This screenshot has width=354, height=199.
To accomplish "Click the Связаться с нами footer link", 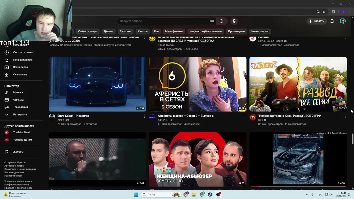I will [14, 169].
